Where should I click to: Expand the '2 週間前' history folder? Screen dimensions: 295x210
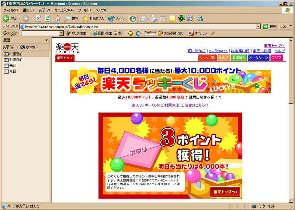[13, 60]
